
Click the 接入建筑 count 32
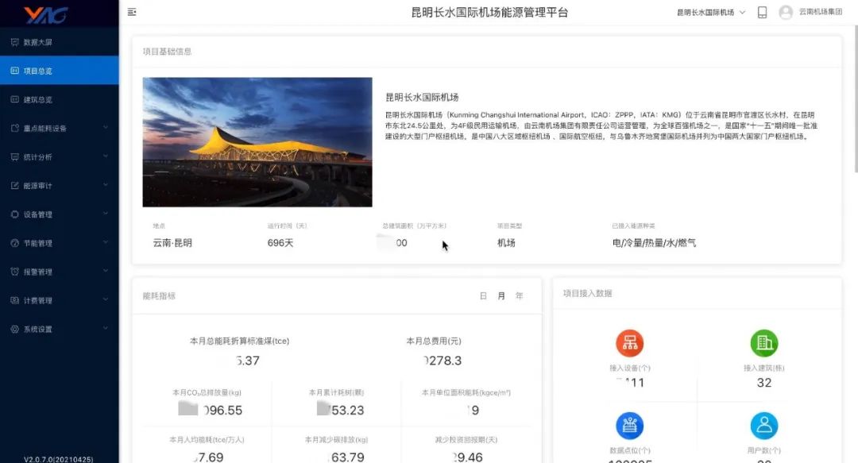tap(764, 383)
